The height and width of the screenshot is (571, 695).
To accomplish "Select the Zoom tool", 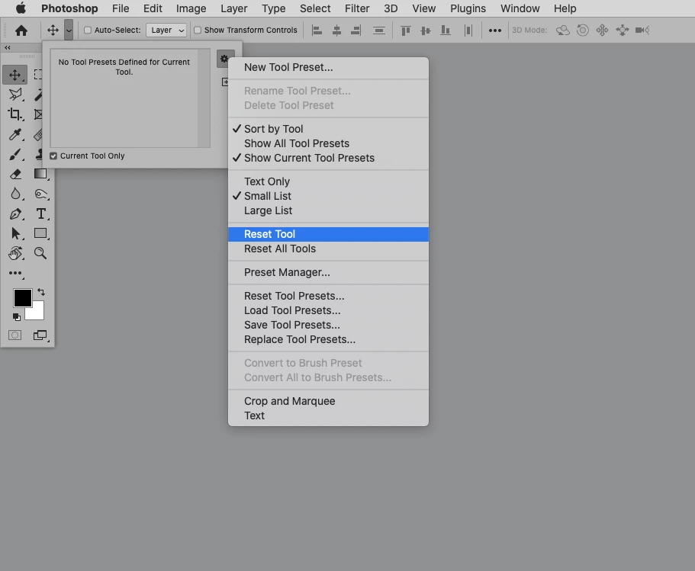I will coord(40,253).
